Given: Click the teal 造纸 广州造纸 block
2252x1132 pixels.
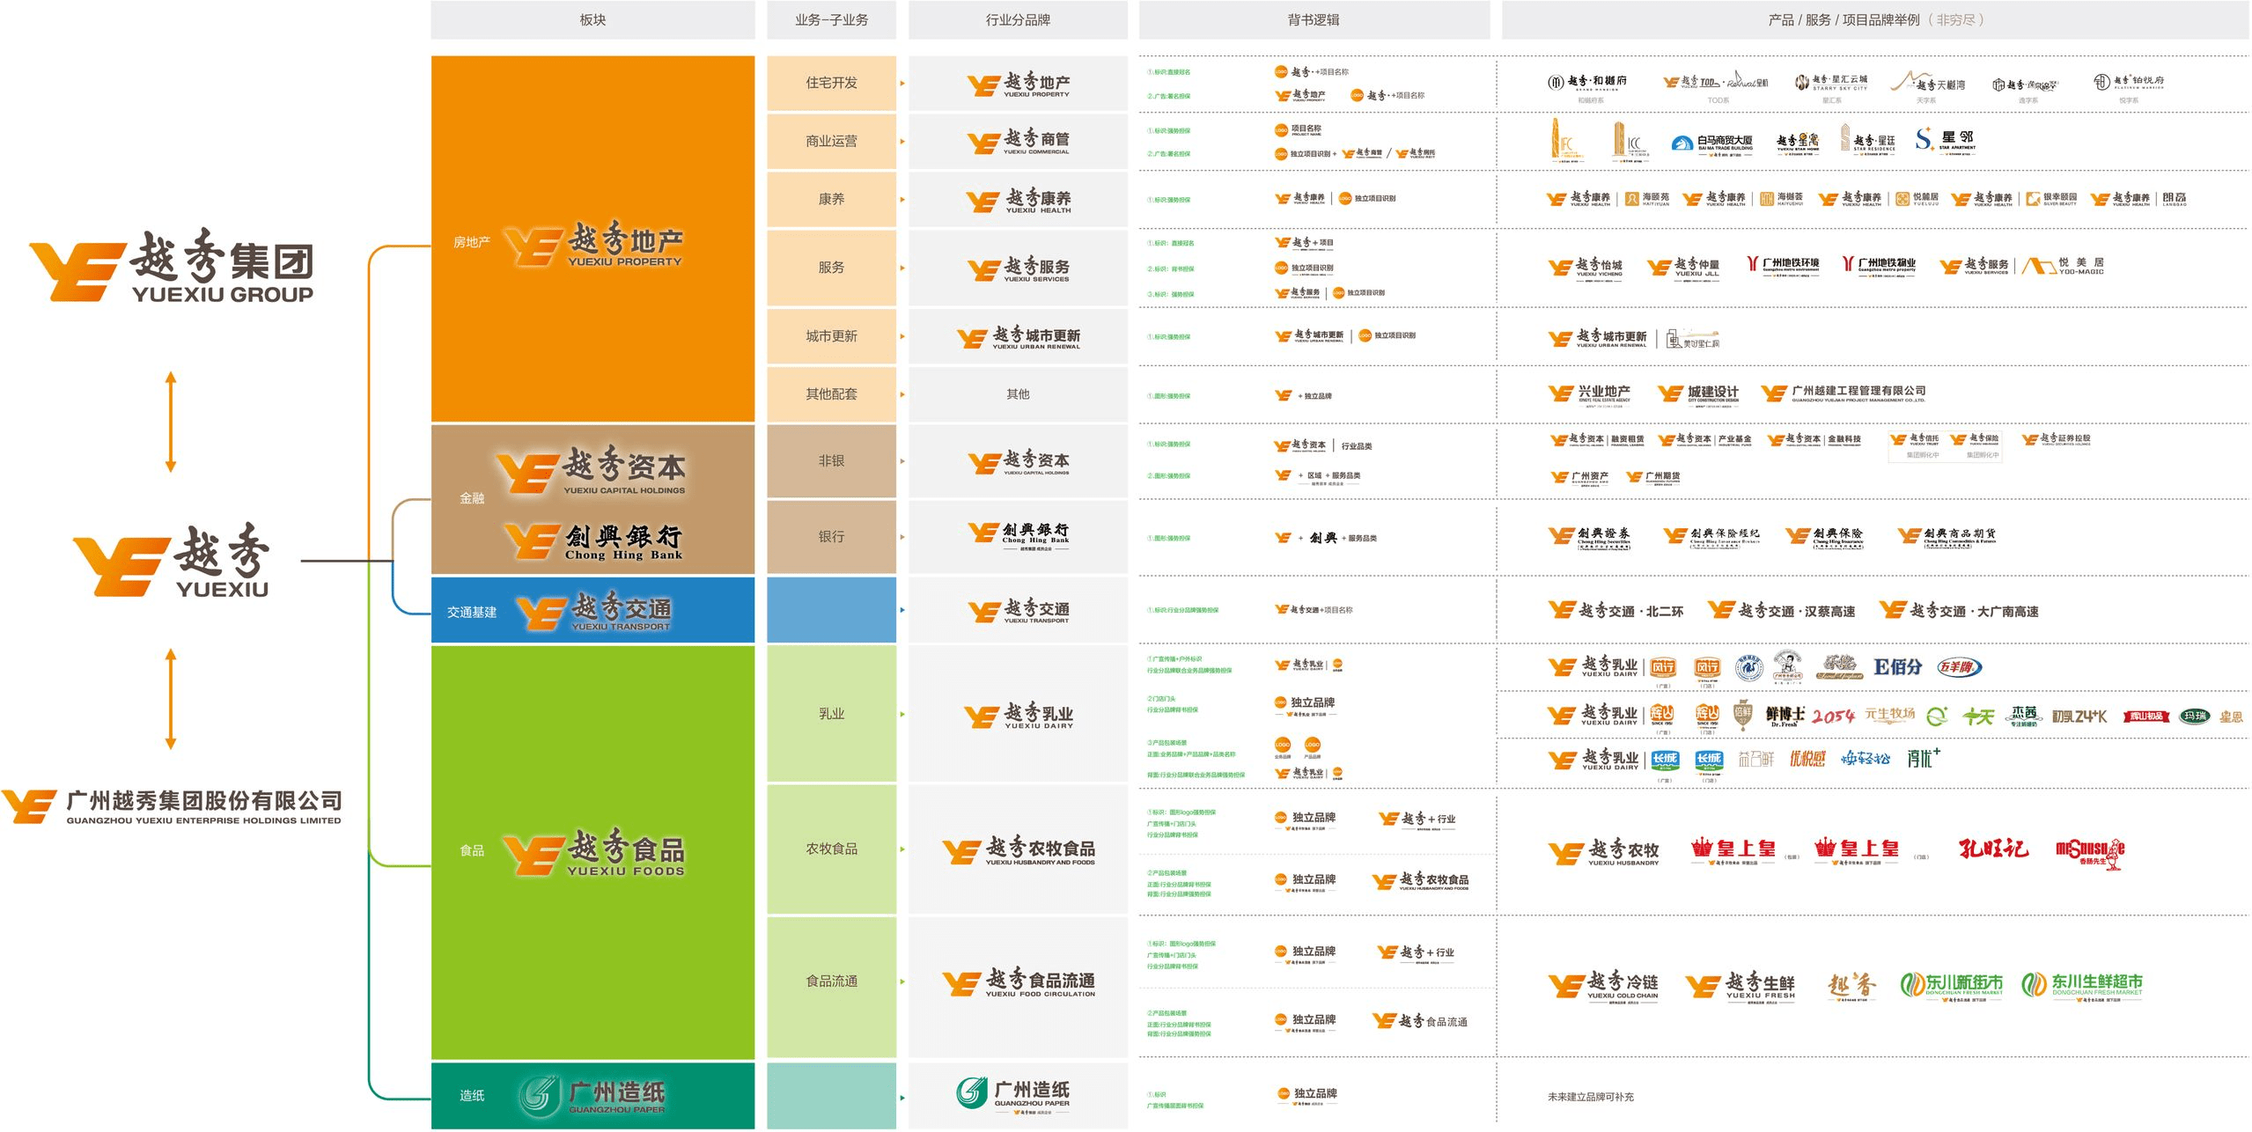Looking at the screenshot, I should [x=592, y=1095].
